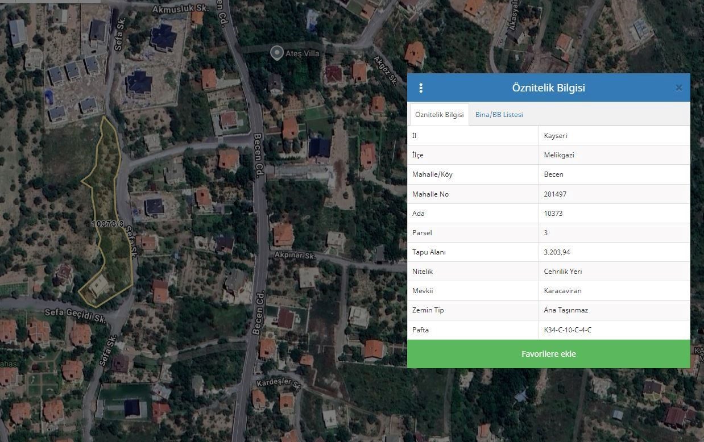
Task: Select the Melikgazi value in the İlçe row
Action: 558,155
